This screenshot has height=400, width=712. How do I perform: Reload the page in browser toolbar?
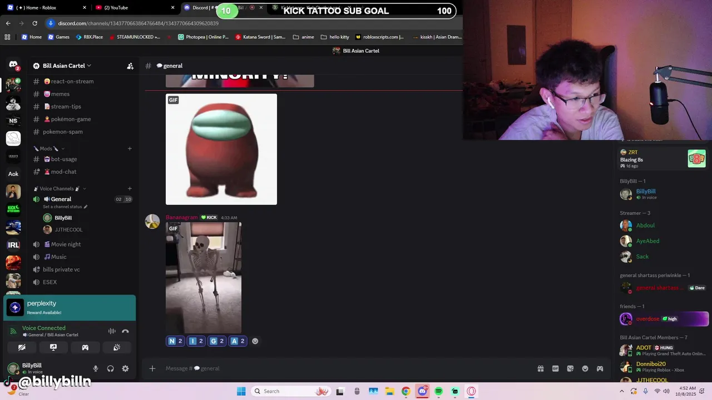[35, 23]
